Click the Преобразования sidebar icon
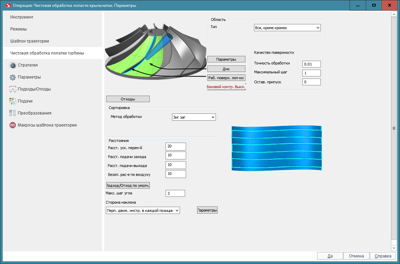 point(12,113)
